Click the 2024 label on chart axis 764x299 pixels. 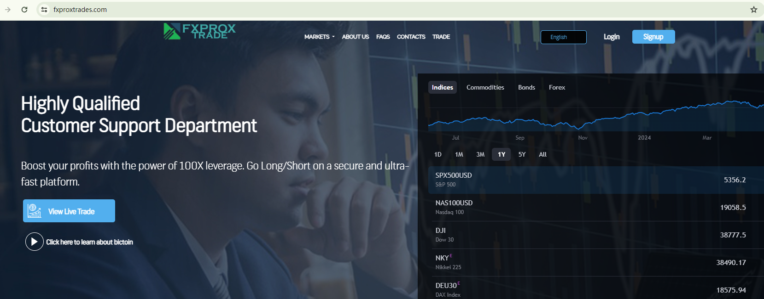point(644,138)
